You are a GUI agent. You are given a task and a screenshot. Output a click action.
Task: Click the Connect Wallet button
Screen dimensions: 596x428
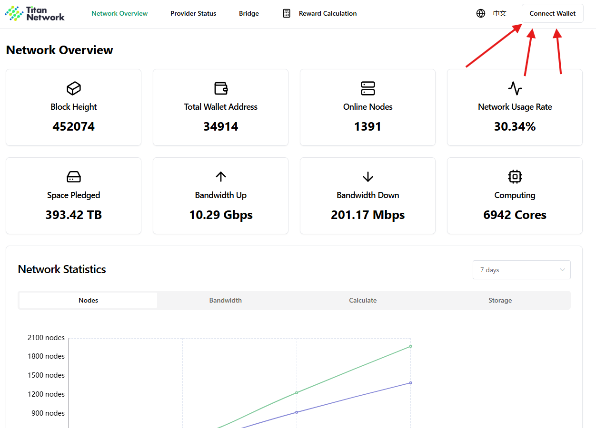tap(553, 13)
